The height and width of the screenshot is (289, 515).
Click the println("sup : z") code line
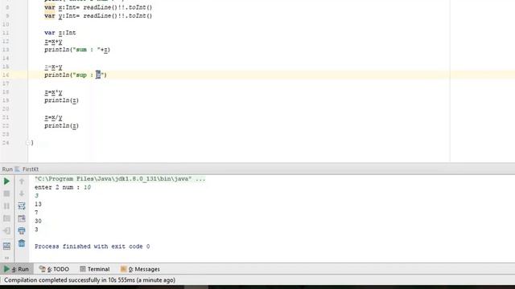76,75
